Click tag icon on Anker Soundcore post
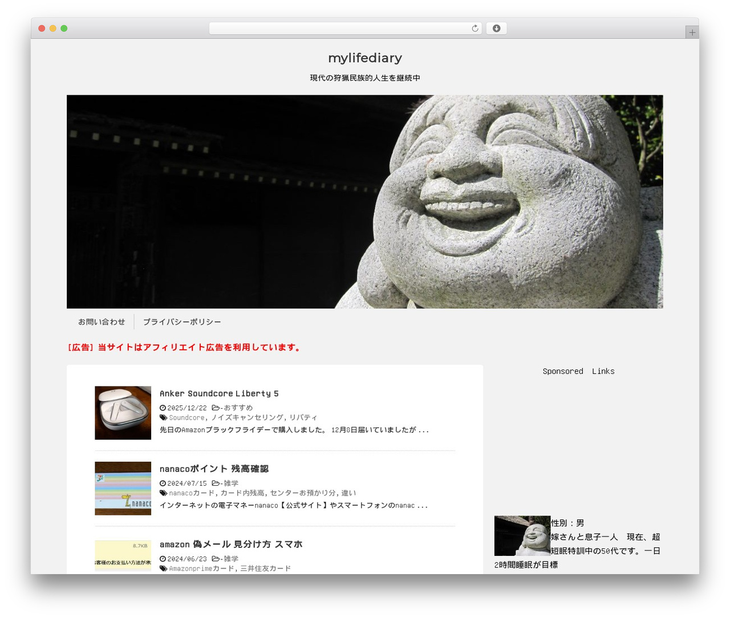The width and height of the screenshot is (730, 618). pyautogui.click(x=163, y=417)
